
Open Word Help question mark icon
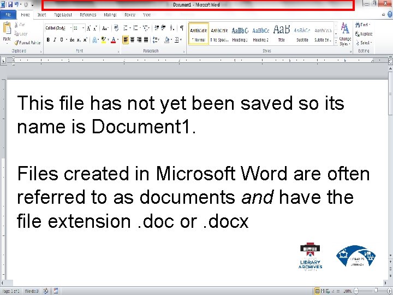(390, 15)
